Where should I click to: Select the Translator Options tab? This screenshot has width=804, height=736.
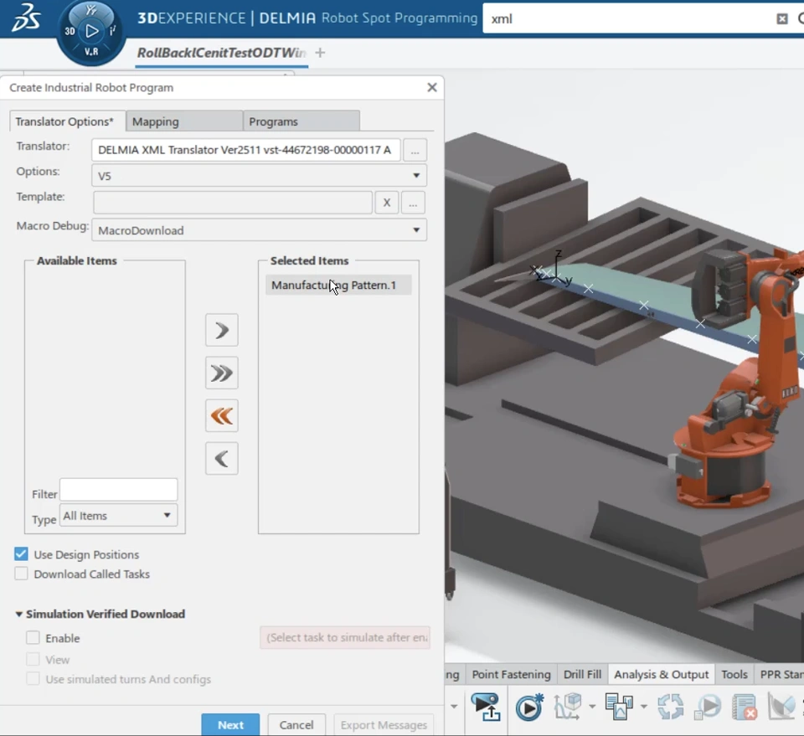[67, 121]
